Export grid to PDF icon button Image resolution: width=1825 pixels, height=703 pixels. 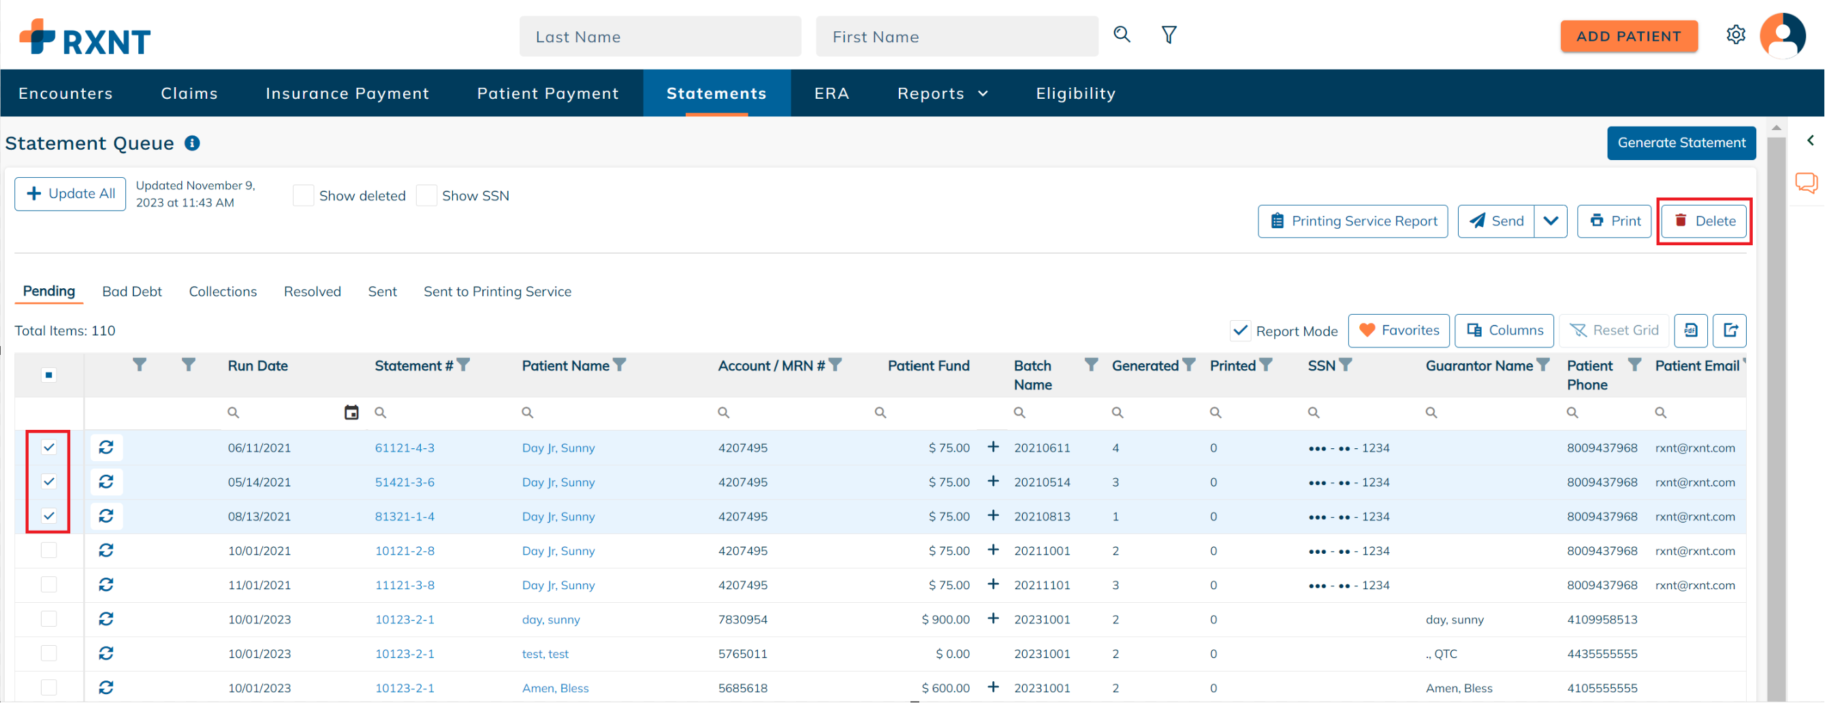tap(1690, 331)
